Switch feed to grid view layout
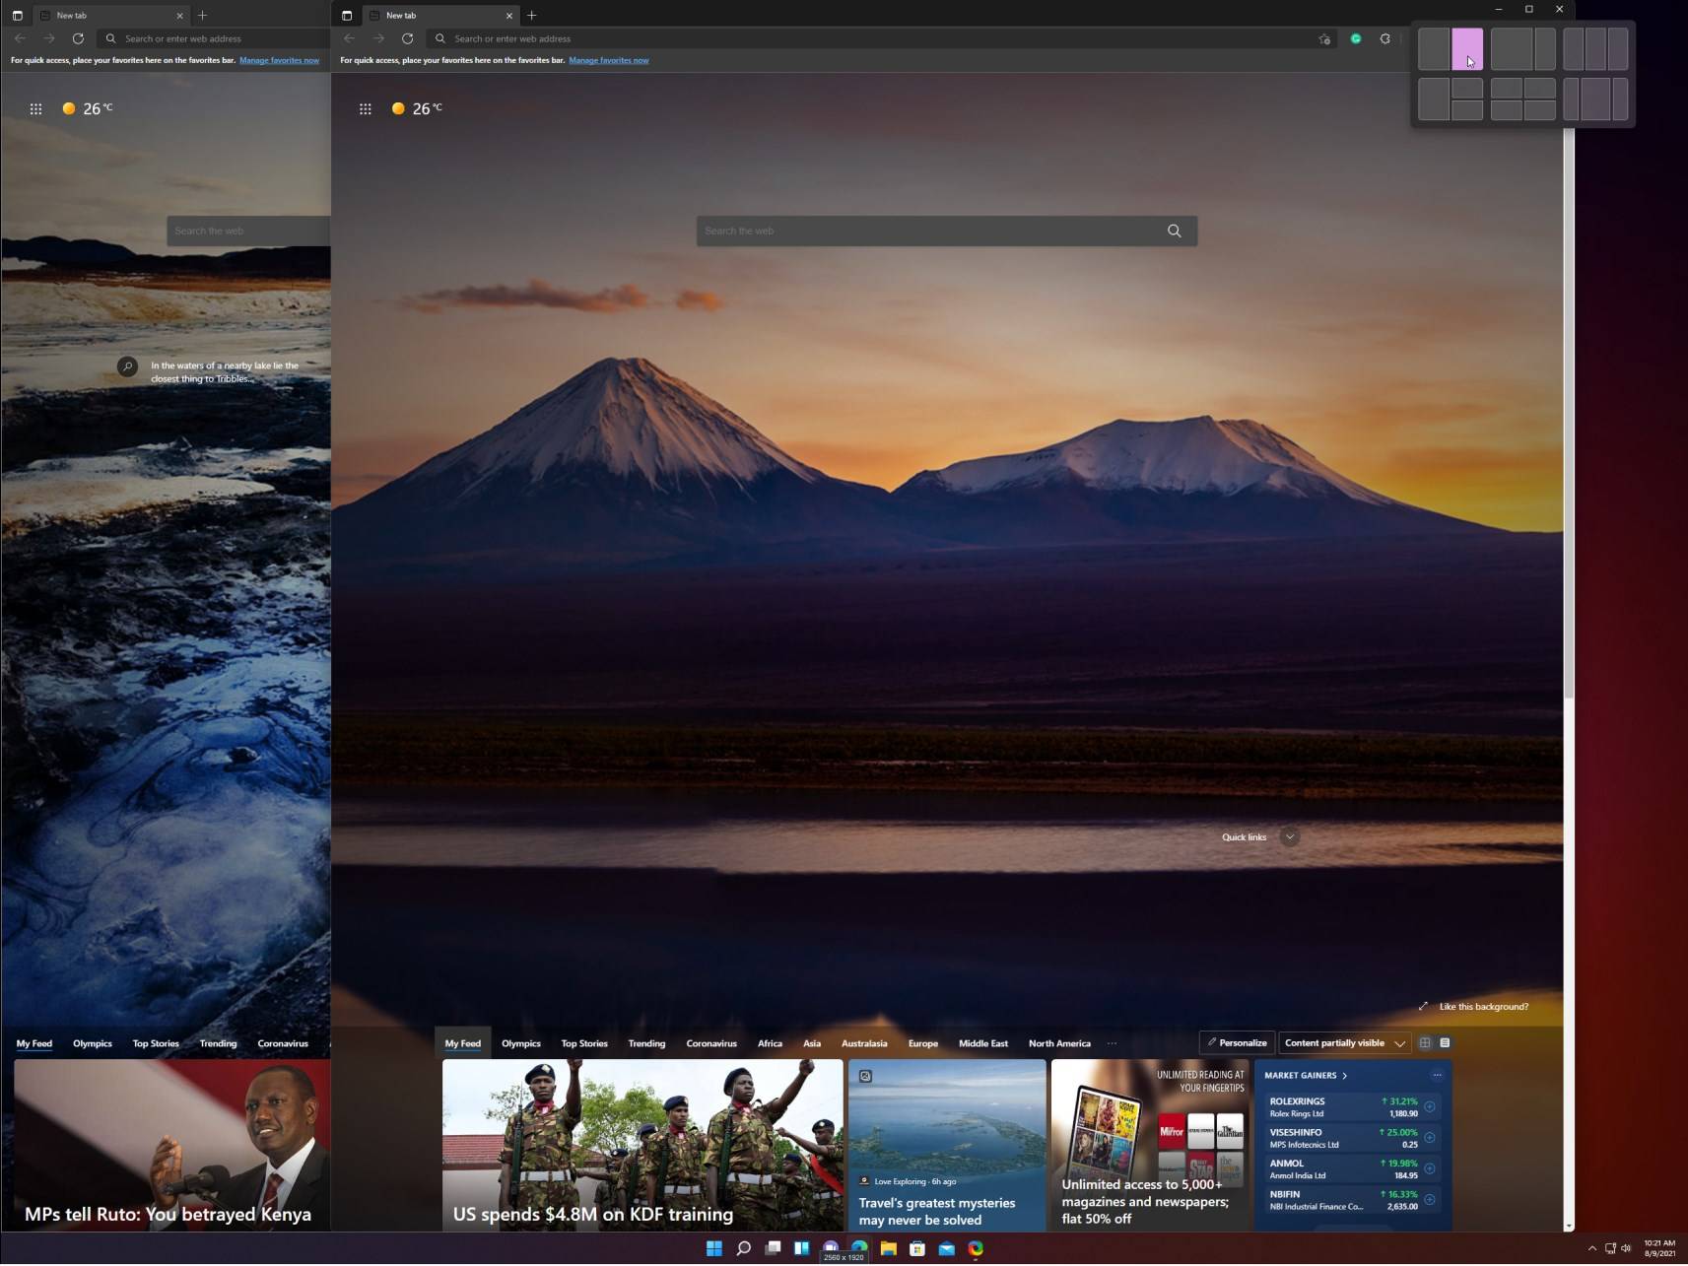This screenshot has height=1266, width=1688. click(1425, 1042)
